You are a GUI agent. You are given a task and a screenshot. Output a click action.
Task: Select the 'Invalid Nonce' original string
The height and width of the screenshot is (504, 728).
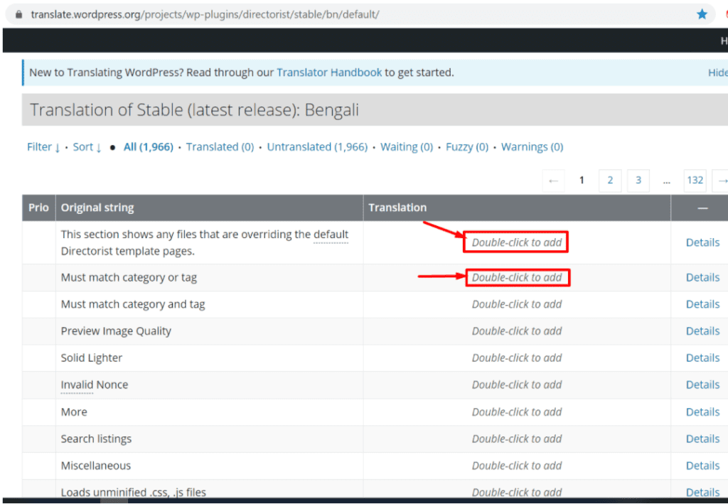click(x=95, y=385)
